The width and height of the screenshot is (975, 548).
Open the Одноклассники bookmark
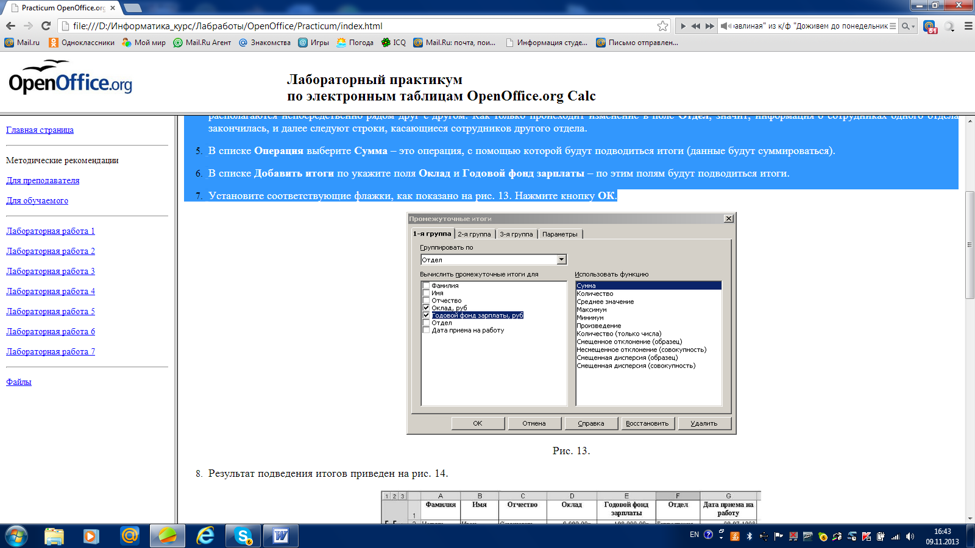pos(82,43)
